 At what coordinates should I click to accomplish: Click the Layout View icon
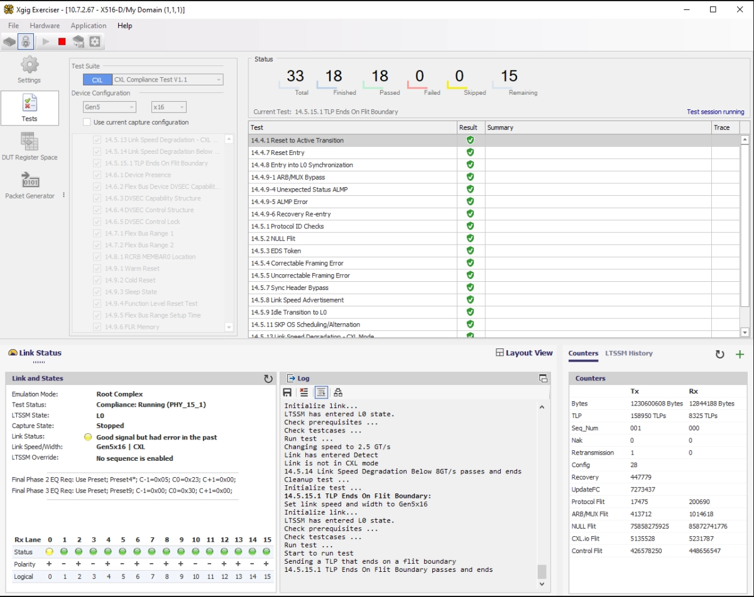pyautogui.click(x=500, y=353)
